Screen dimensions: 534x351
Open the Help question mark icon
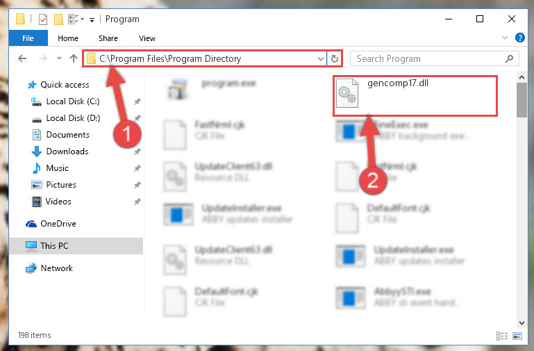point(519,38)
